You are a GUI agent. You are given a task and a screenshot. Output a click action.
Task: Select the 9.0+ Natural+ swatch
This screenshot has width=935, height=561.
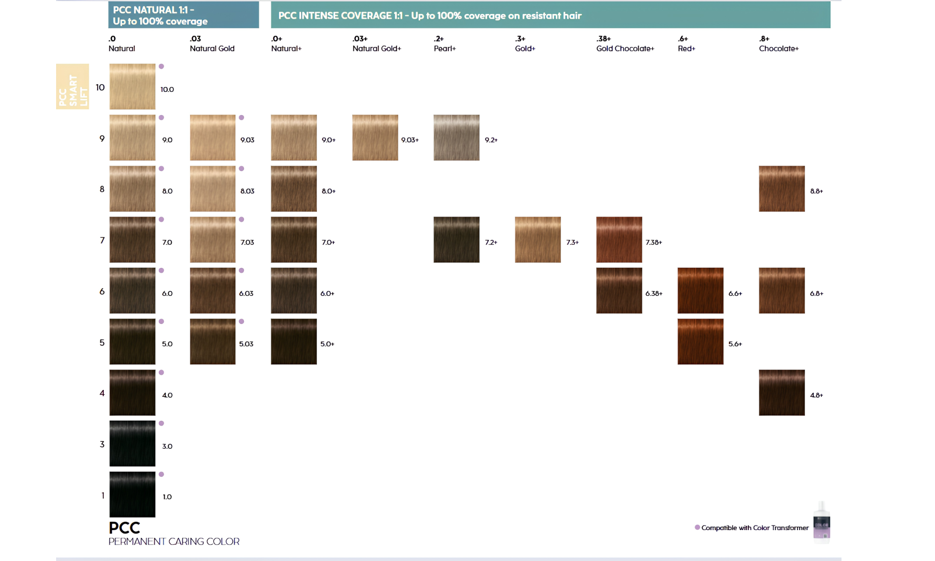point(294,137)
